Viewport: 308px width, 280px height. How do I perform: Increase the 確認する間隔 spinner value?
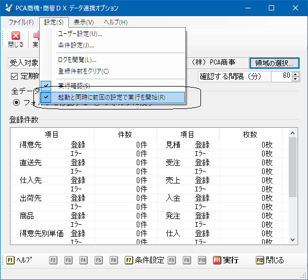295,74
